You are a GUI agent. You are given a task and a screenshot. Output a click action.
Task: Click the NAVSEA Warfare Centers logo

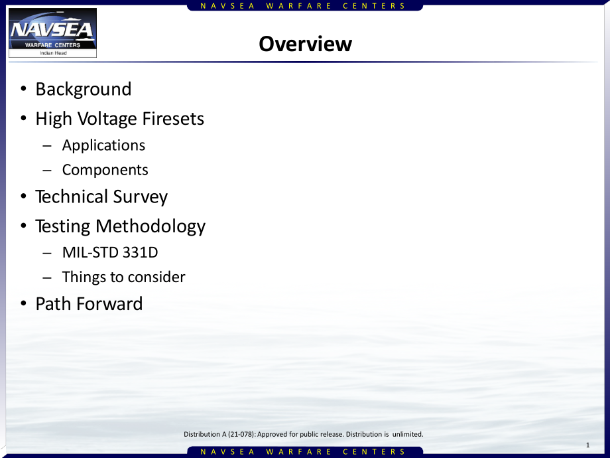[52, 33]
